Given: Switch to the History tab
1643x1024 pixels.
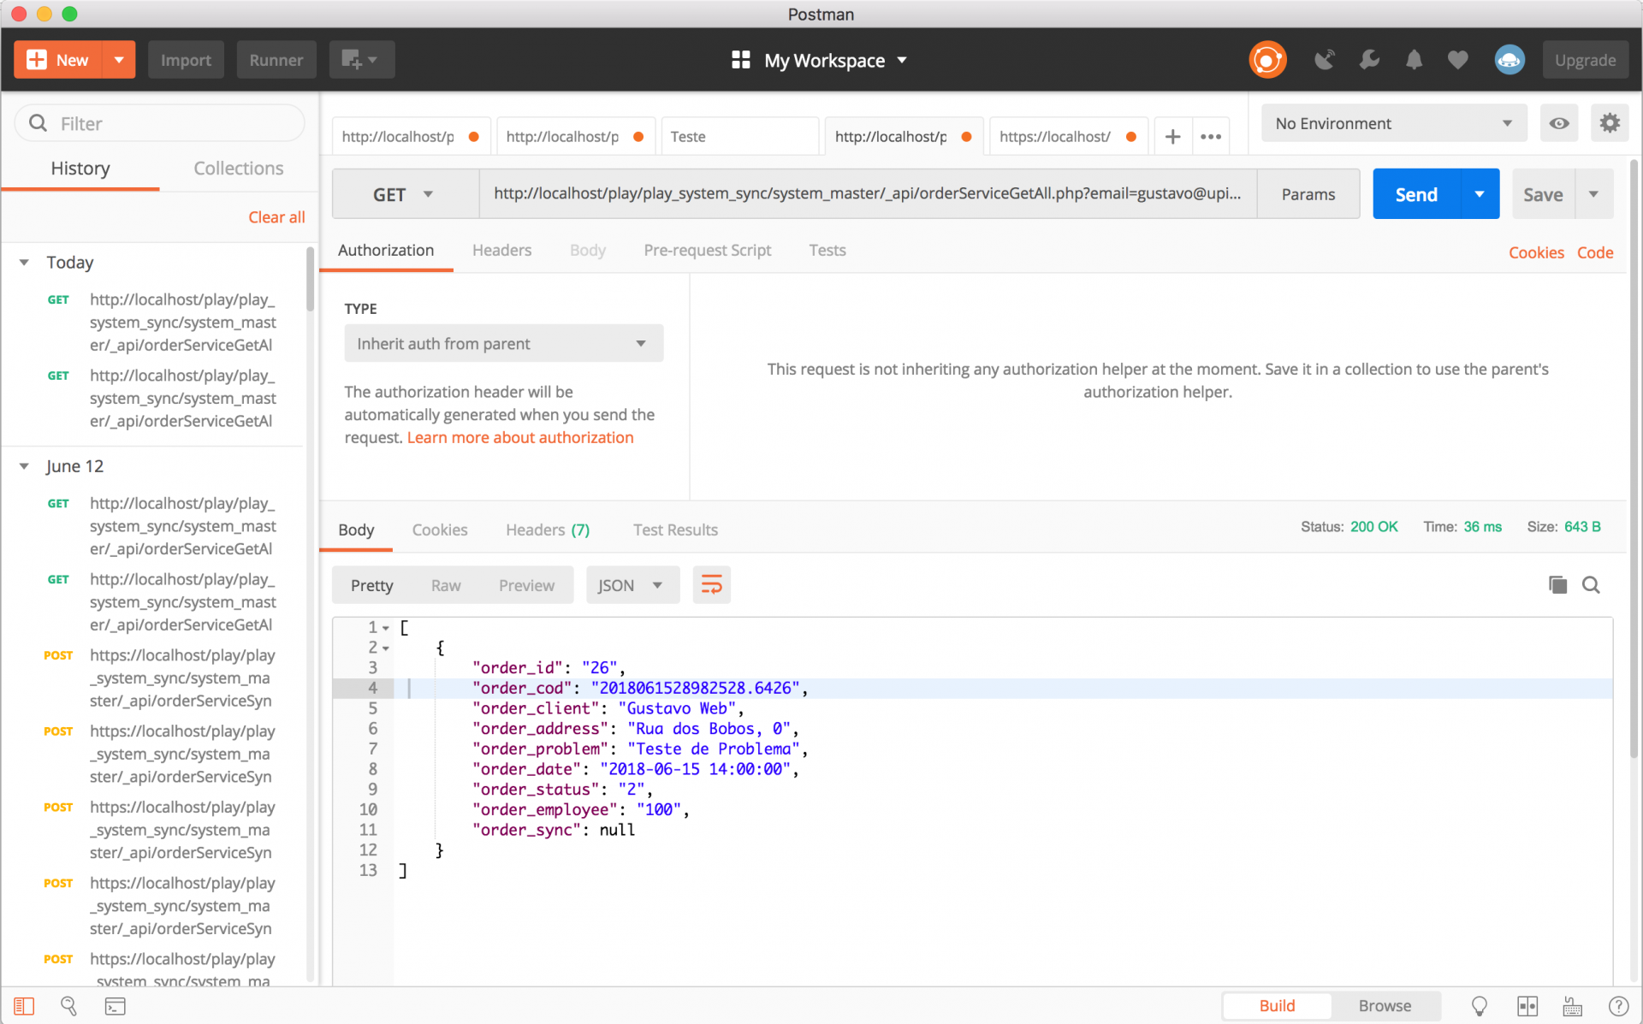Looking at the screenshot, I should pos(80,169).
